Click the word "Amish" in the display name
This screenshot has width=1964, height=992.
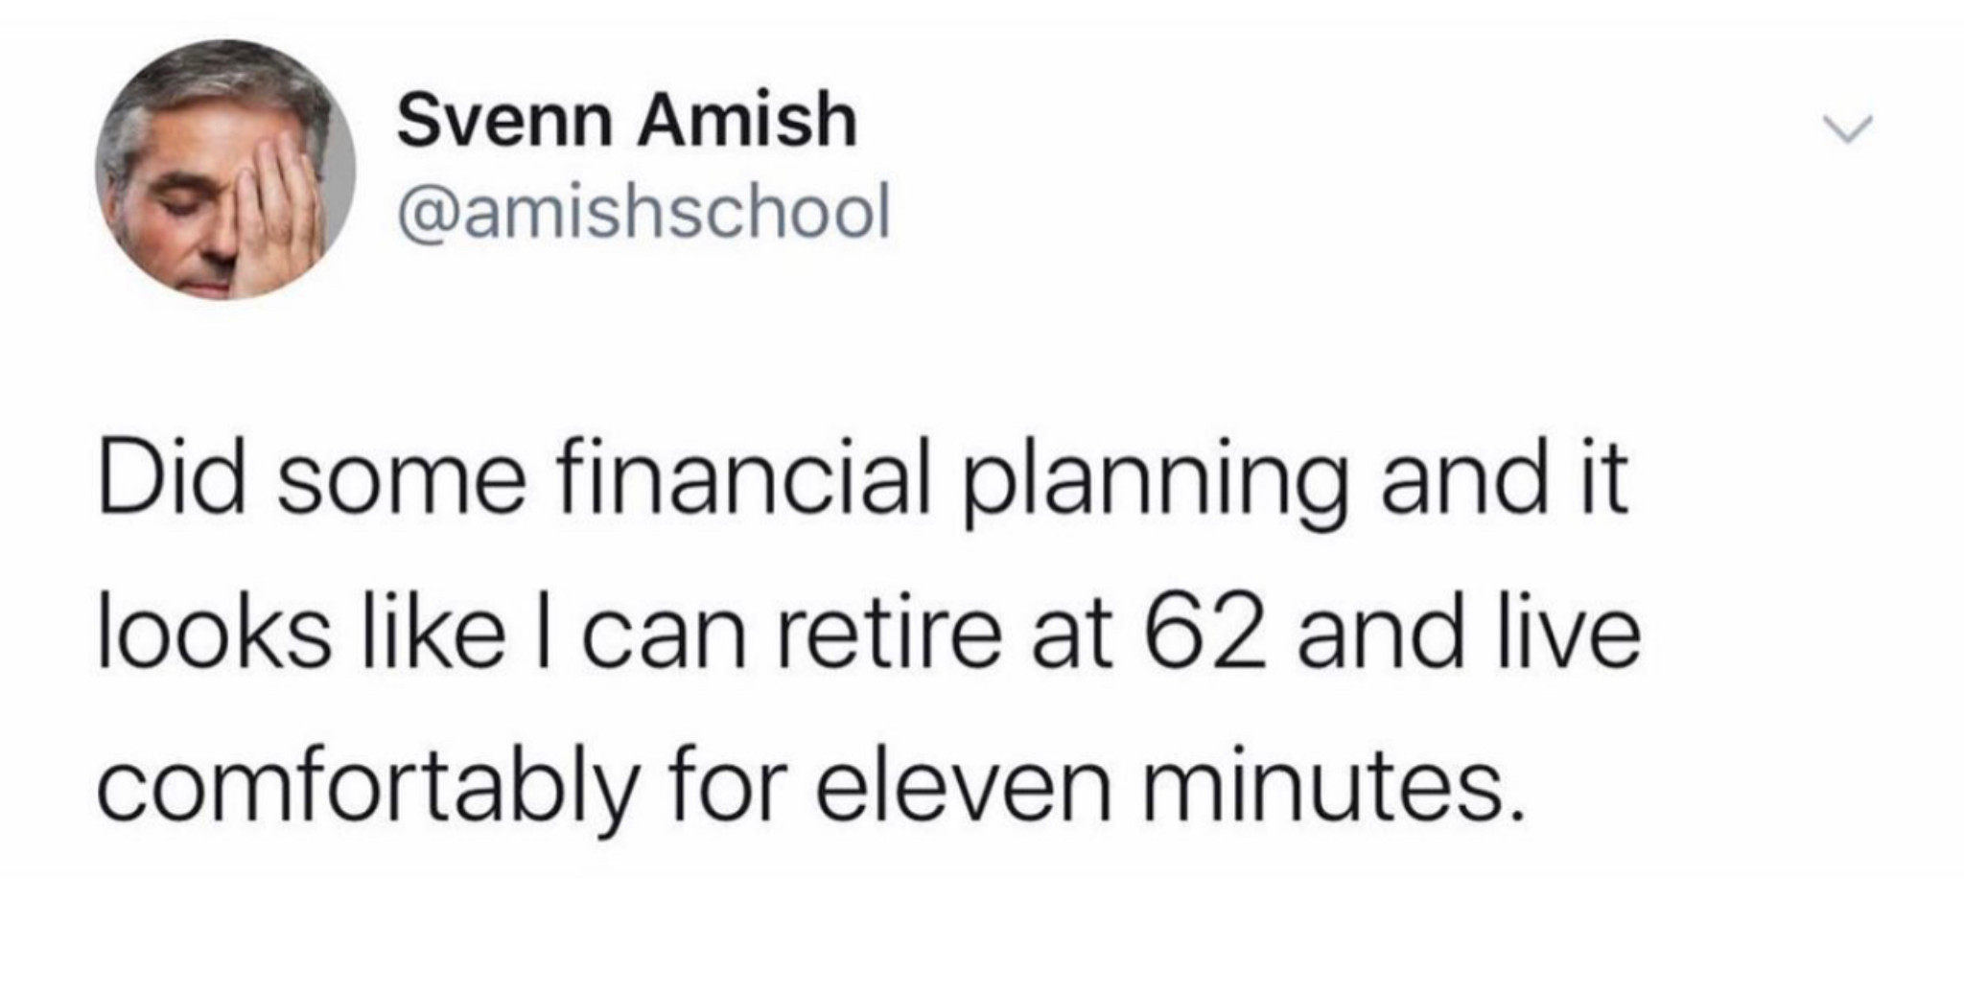[x=747, y=120]
